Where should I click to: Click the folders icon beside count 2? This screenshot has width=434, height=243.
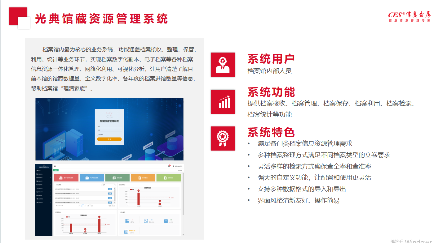127,221
